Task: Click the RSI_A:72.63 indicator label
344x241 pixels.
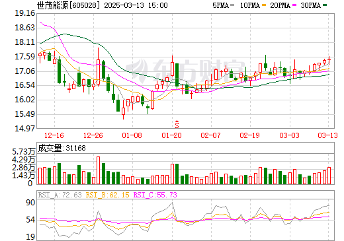Action: pos(60,195)
